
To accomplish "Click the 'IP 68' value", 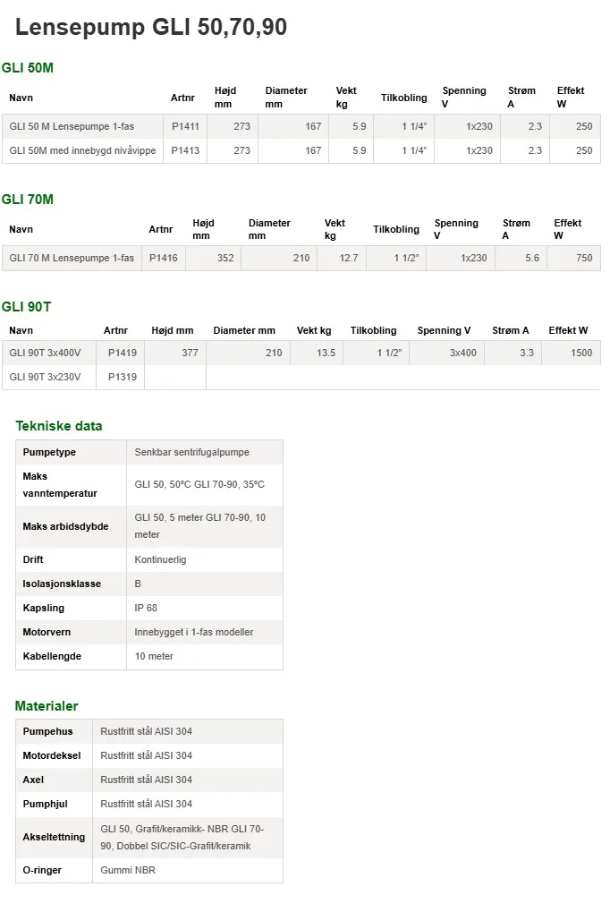I will pyautogui.click(x=146, y=608).
